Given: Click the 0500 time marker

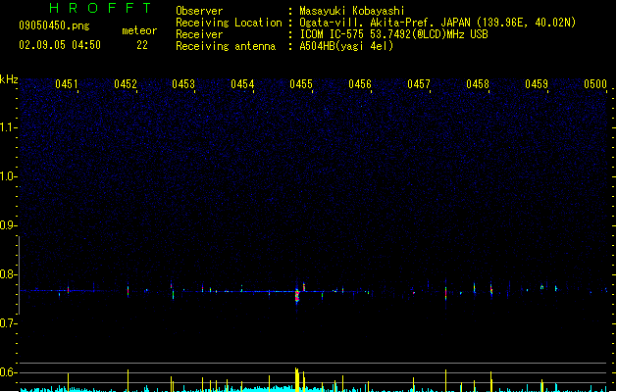Looking at the screenshot, I should coord(595,84).
